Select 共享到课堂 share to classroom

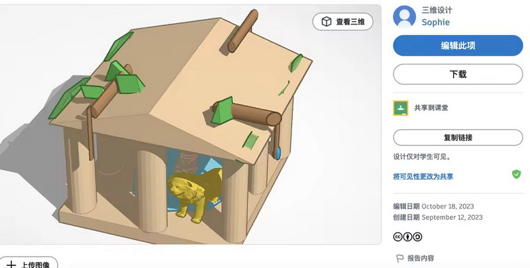pos(431,108)
